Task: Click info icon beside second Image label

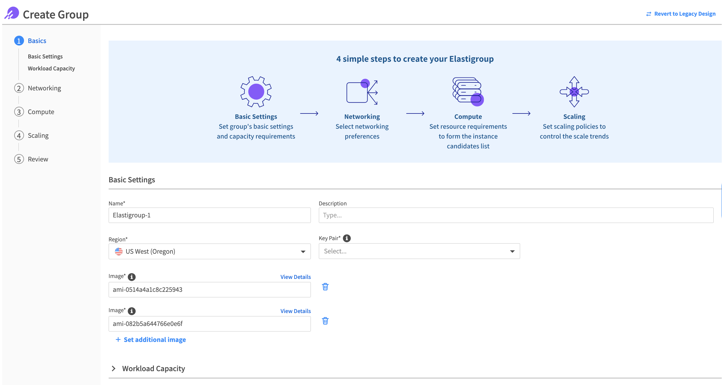Action: [x=132, y=311]
